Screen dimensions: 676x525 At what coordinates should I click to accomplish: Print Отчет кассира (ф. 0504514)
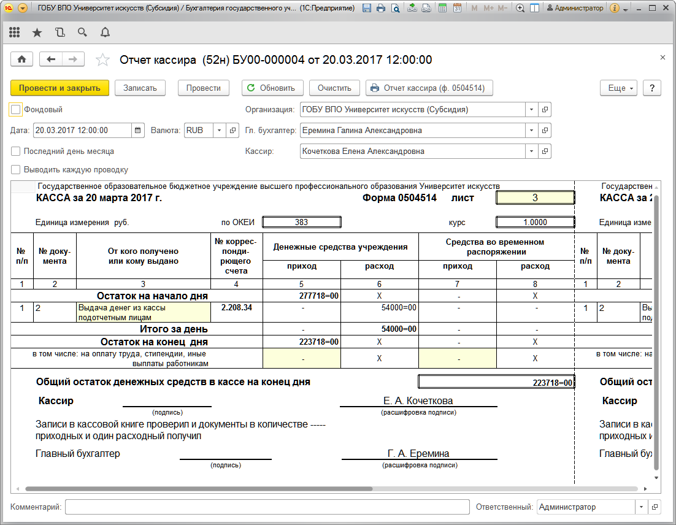coord(429,88)
